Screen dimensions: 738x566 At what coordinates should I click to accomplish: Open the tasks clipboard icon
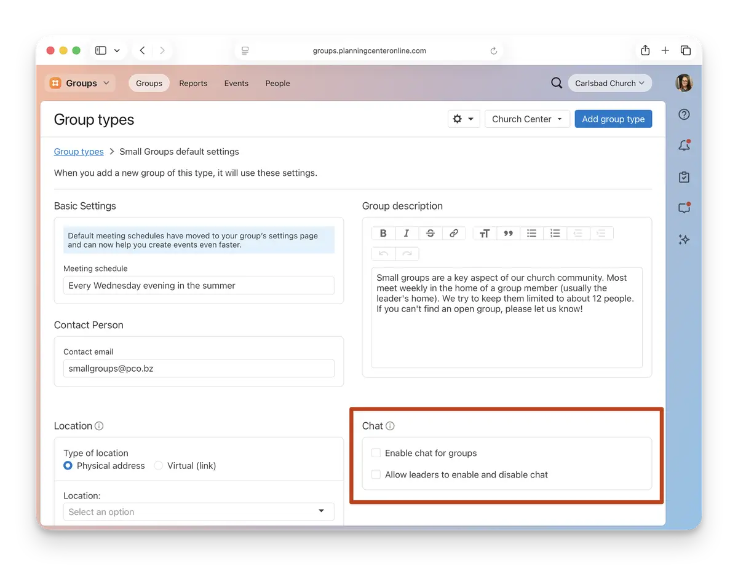coord(684,177)
